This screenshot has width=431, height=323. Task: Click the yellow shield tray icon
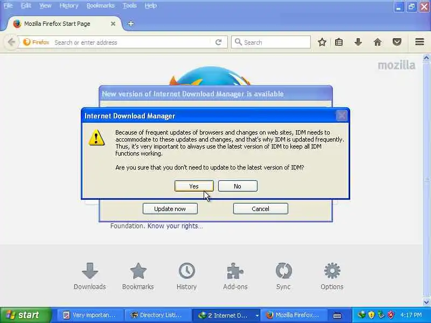click(371, 315)
